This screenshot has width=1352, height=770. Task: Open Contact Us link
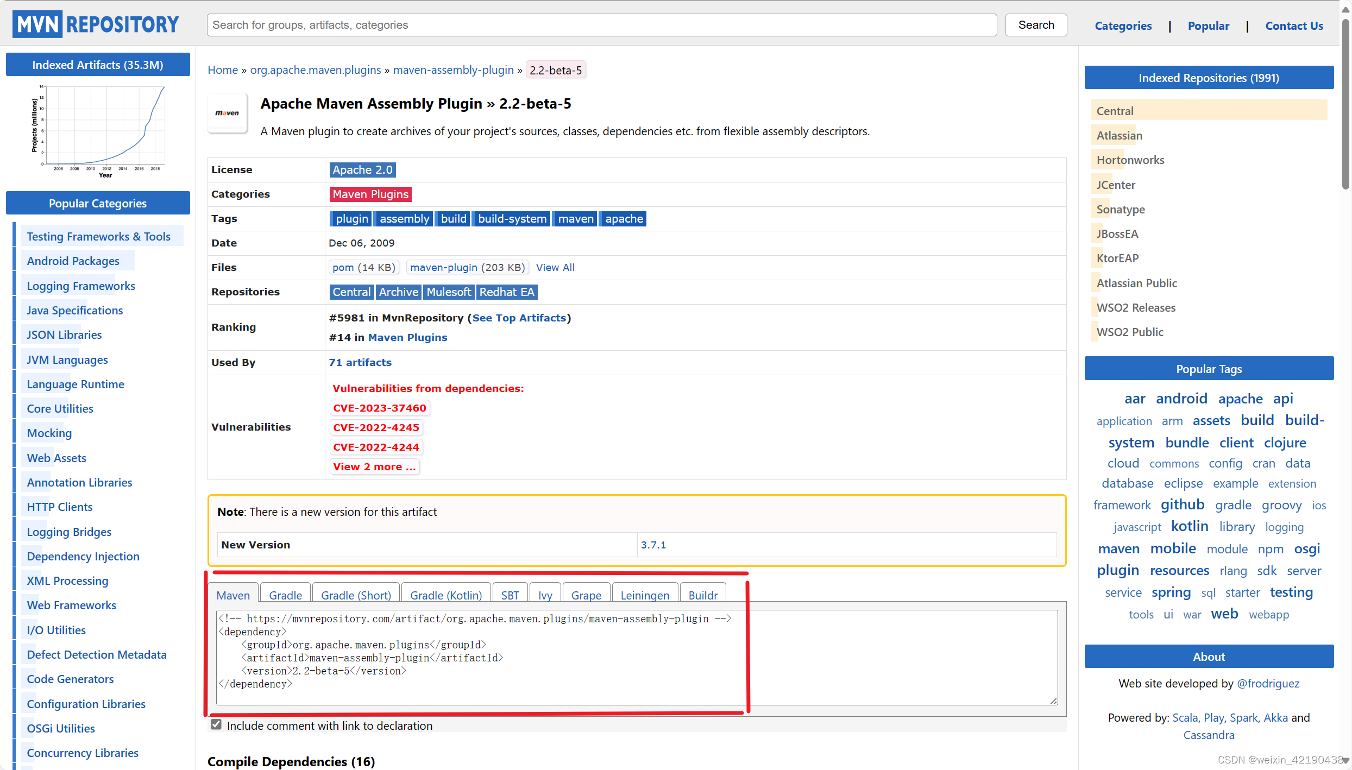pos(1294,26)
